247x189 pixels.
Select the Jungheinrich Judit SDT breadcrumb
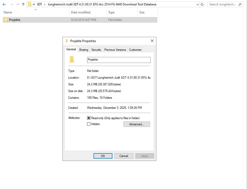pos(102,4)
